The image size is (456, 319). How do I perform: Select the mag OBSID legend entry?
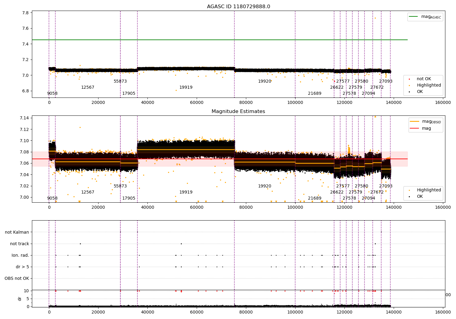click(x=426, y=122)
